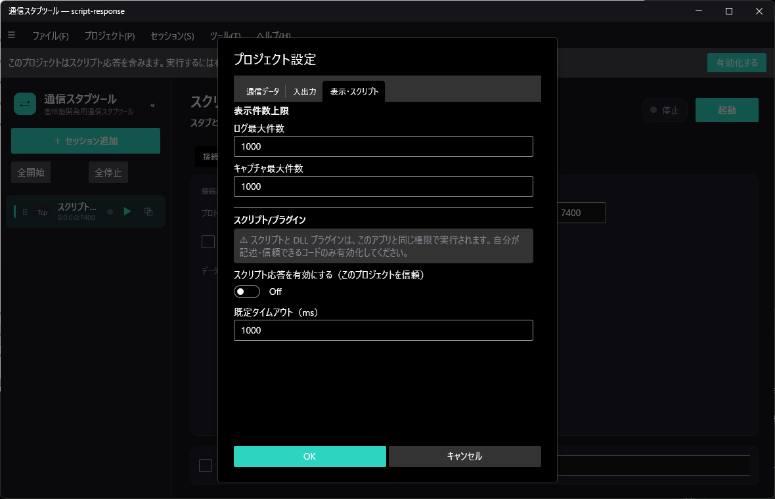Dismiss the dialog with キャンセル
Image resolution: width=775 pixels, height=499 pixels.
pos(464,456)
